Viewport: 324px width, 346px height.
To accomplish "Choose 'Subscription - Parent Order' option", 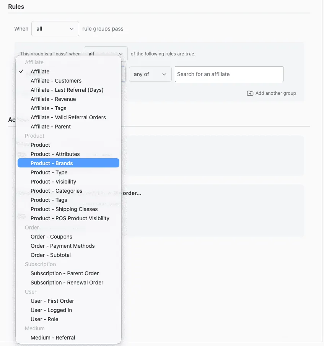I will pyautogui.click(x=68, y=273).
